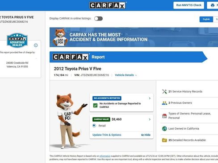Screen dimensions: 218x163
Task: Open No Accidents Reported chevron arrow
Action: (150, 98)
